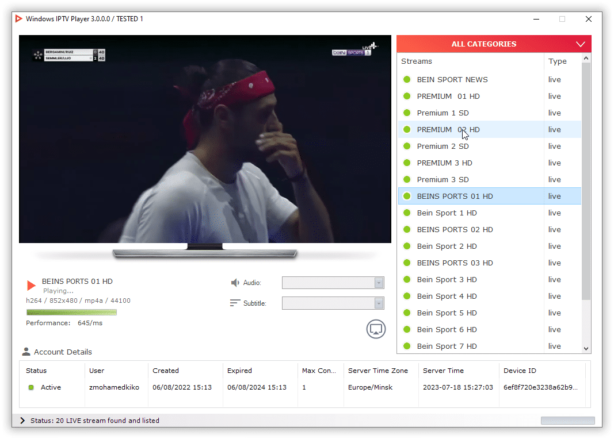Click the Type column header
Image resolution: width=614 pixels, height=439 pixels.
[557, 61]
